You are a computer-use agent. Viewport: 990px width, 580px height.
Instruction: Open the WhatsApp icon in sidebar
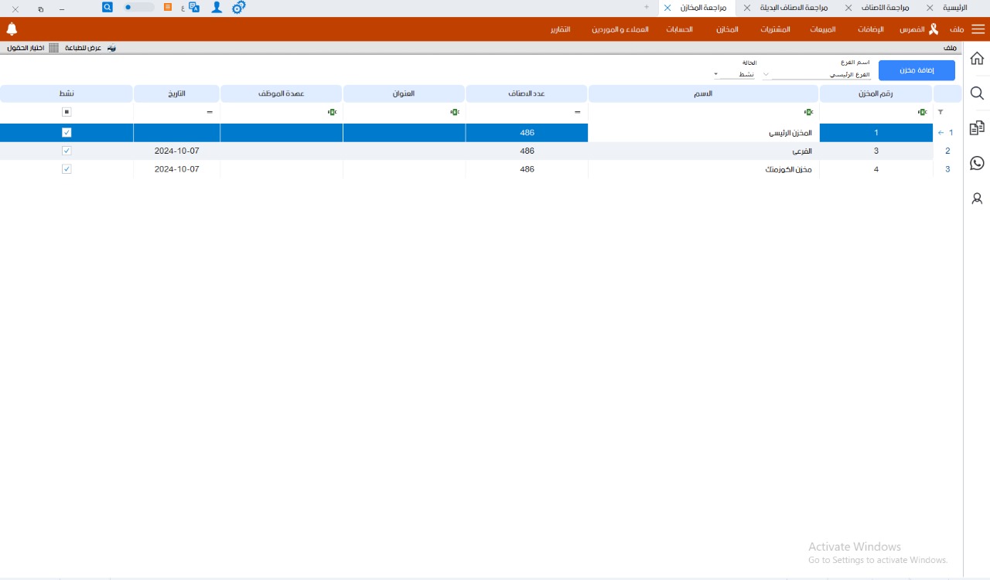point(977,163)
